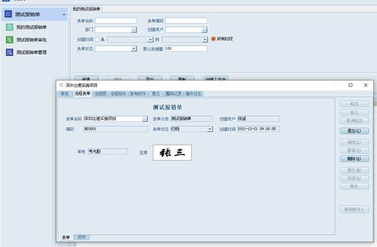Open the 从 start date dropdown
This screenshot has height=247, width=377.
tap(151, 40)
